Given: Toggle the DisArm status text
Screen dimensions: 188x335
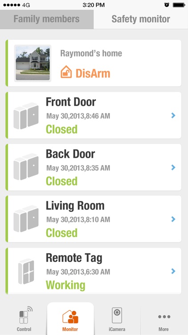Looking at the screenshot, I should (x=93, y=73).
